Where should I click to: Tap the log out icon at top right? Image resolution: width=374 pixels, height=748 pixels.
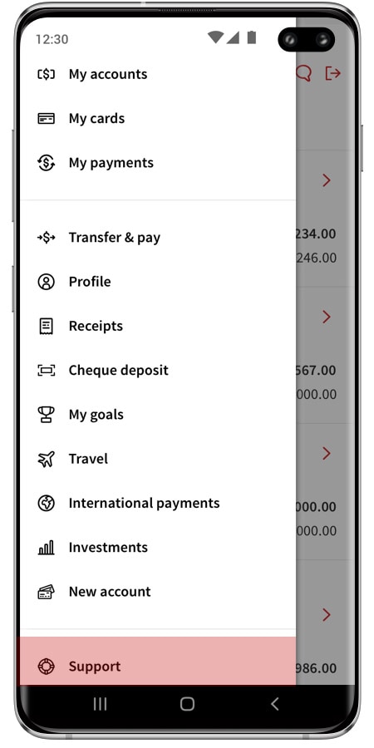pos(333,73)
